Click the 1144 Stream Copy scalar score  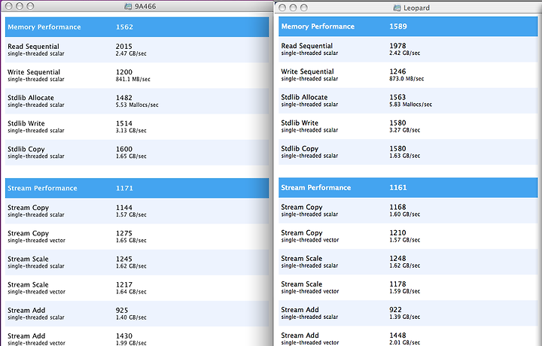point(124,208)
